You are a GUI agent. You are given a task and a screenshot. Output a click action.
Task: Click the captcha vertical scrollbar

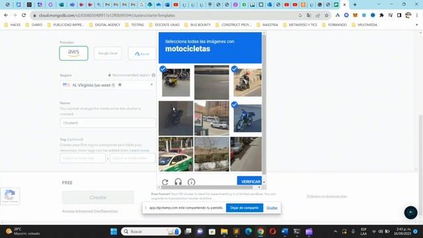click(x=264, y=104)
